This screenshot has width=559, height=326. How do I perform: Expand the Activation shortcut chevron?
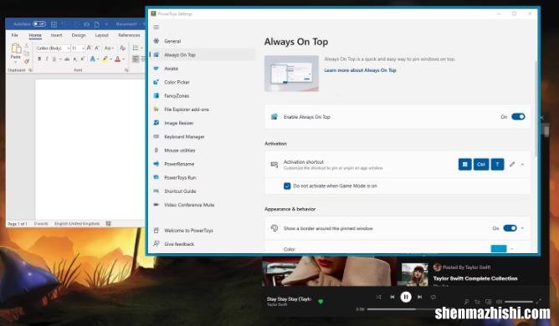click(522, 164)
